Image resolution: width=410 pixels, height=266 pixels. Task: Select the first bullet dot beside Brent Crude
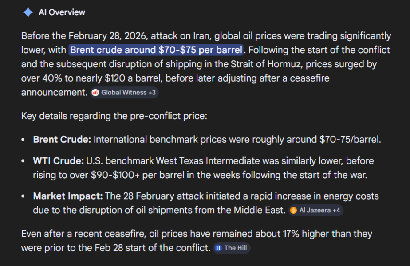tap(23, 140)
